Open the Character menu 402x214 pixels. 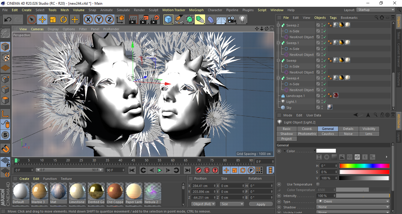[215, 10]
